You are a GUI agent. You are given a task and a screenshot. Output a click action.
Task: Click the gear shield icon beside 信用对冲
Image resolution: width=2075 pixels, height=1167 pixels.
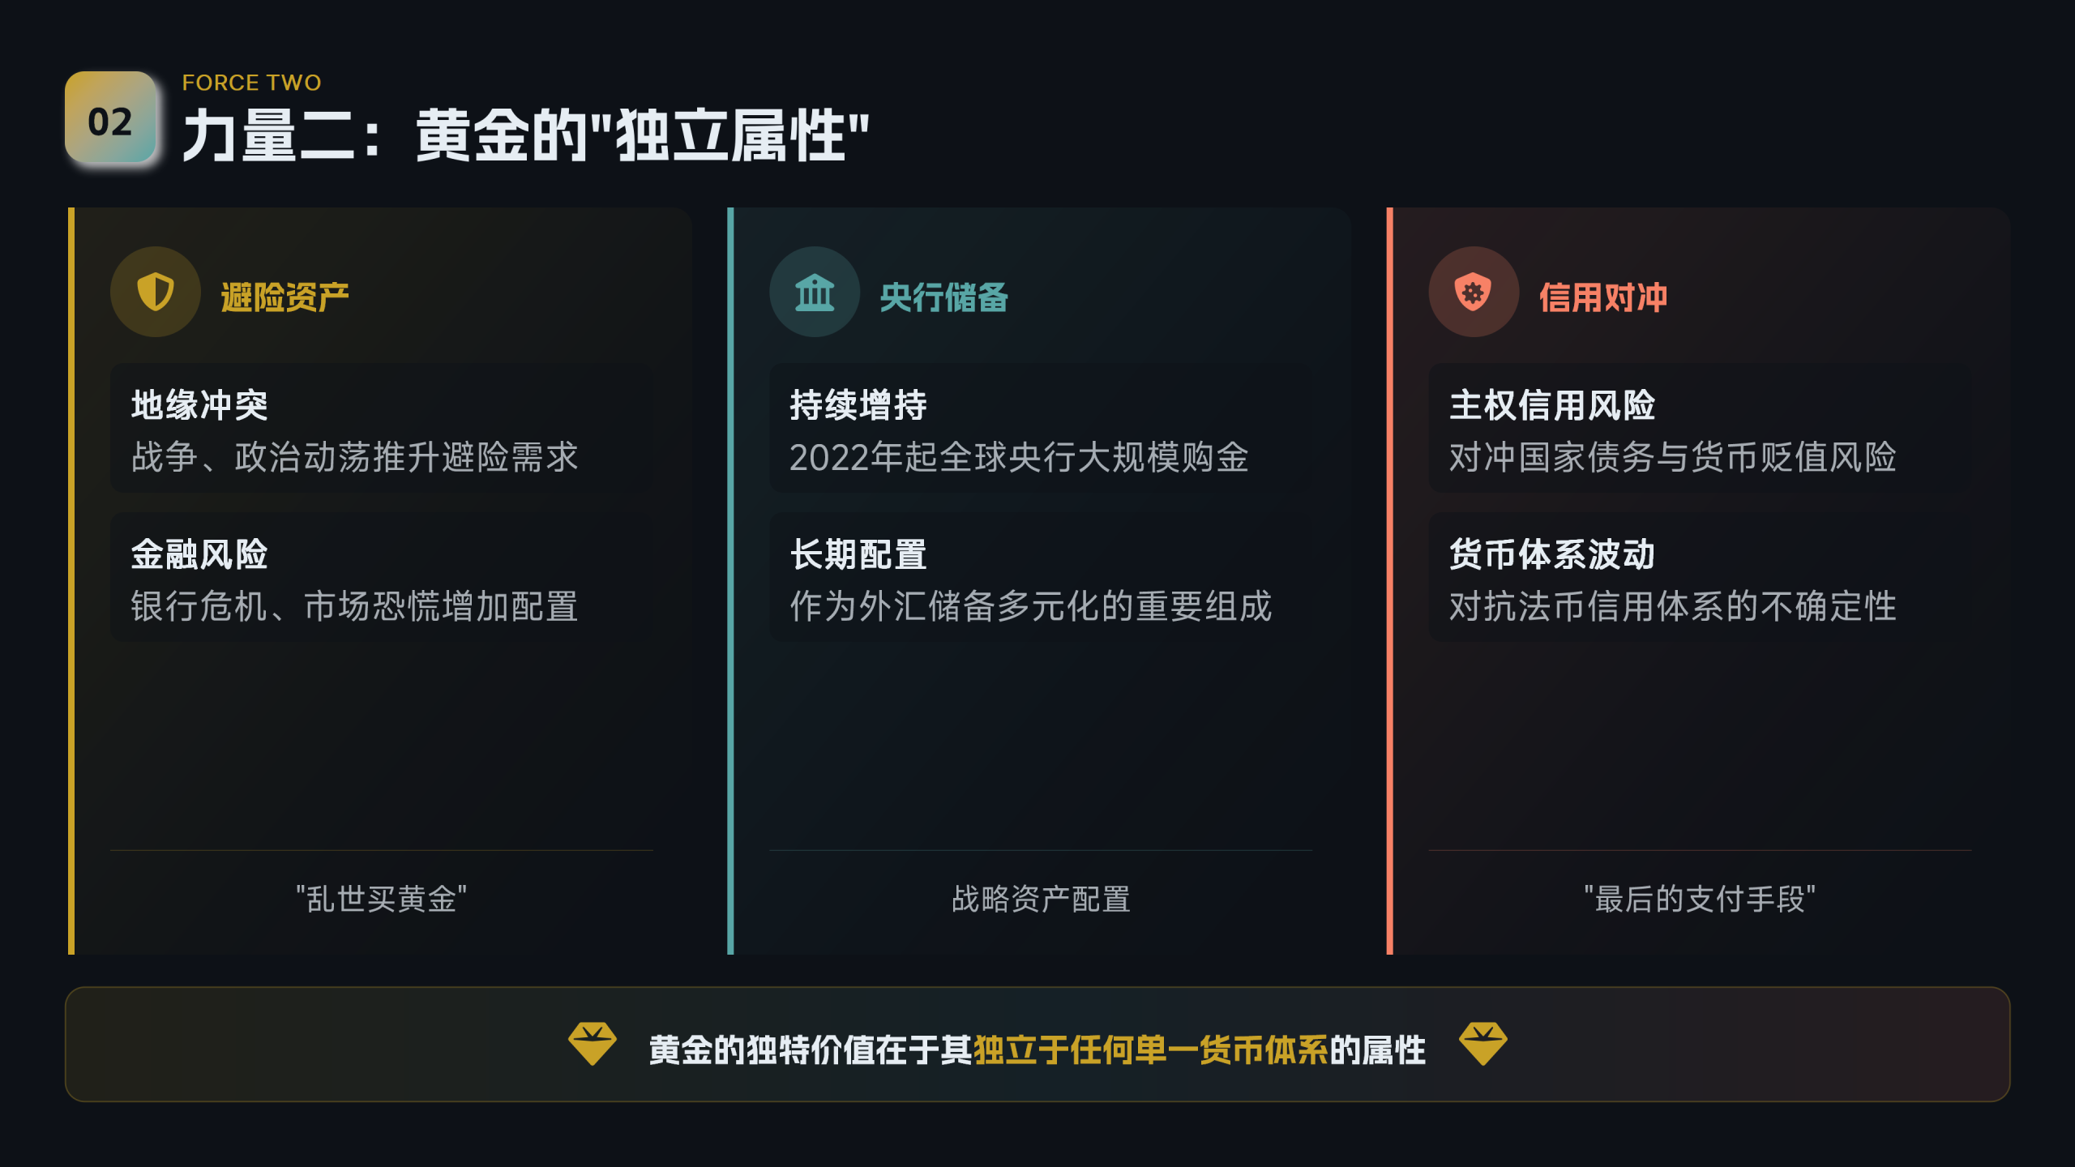click(x=1473, y=292)
